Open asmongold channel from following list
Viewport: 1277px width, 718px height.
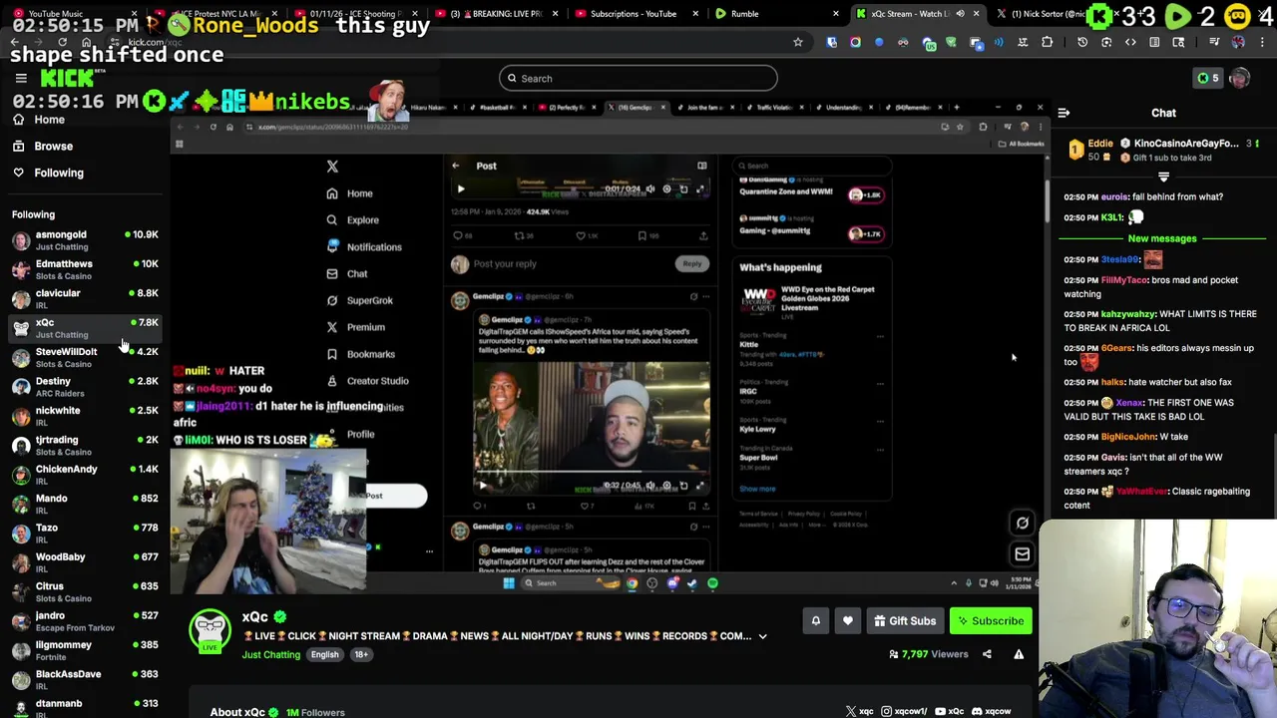point(85,240)
